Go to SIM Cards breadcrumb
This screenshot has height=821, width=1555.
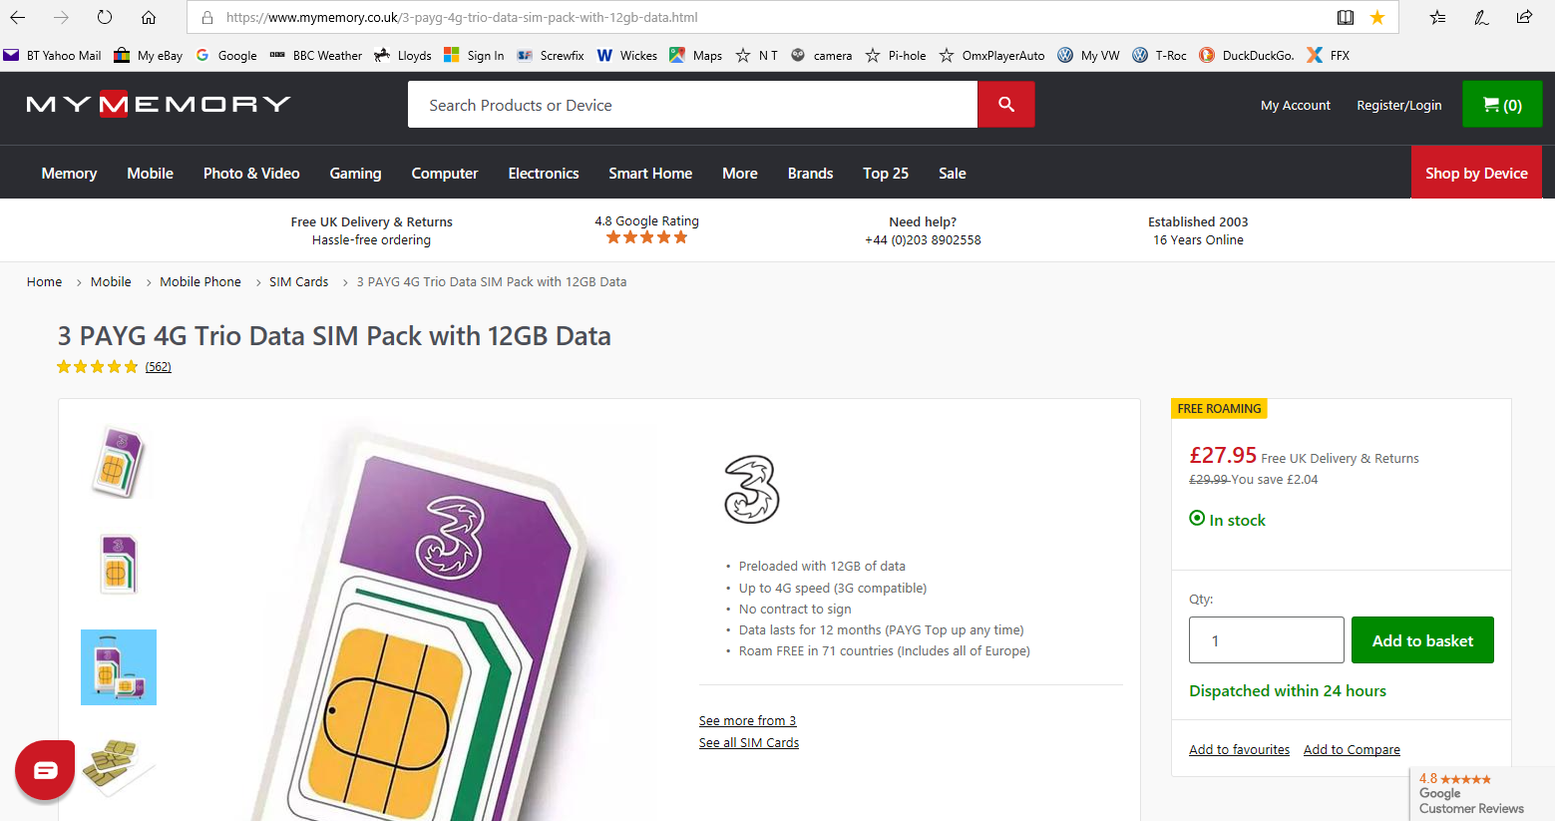[298, 281]
